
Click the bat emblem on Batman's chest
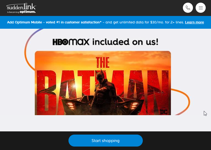[101, 89]
